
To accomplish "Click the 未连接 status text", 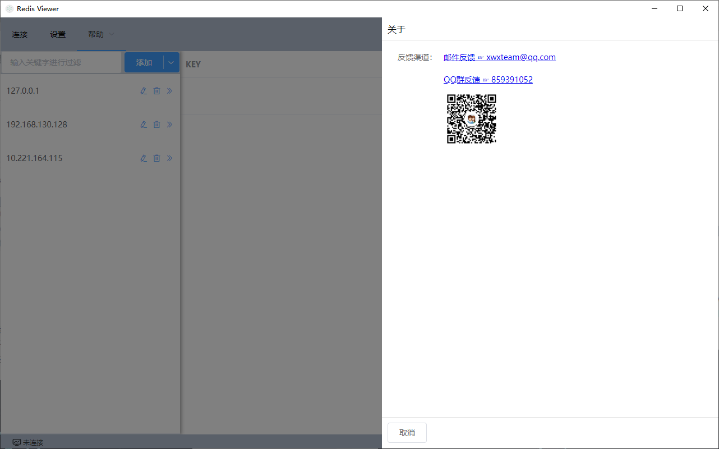I will 33,442.
